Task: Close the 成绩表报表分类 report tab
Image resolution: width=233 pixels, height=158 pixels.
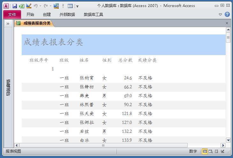Action: 227,23
